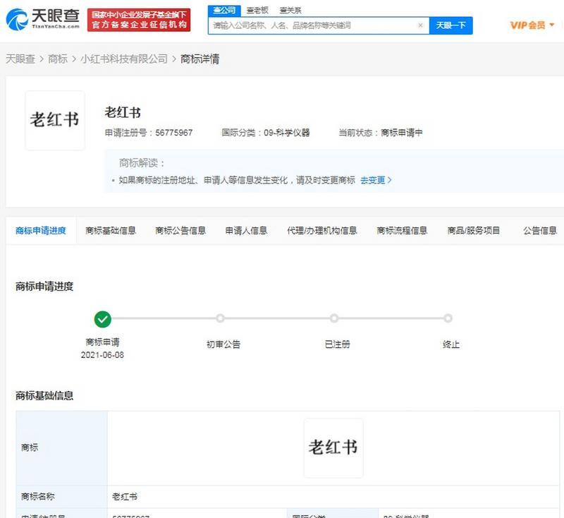The width and height of the screenshot is (564, 518).
Task: Switch to the 申请人信息 tab
Action: tap(246, 231)
